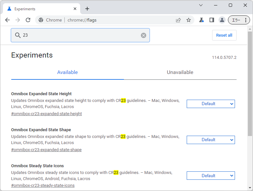Share this page using the share icon
This screenshot has width=253, height=191.
tap(178, 20)
